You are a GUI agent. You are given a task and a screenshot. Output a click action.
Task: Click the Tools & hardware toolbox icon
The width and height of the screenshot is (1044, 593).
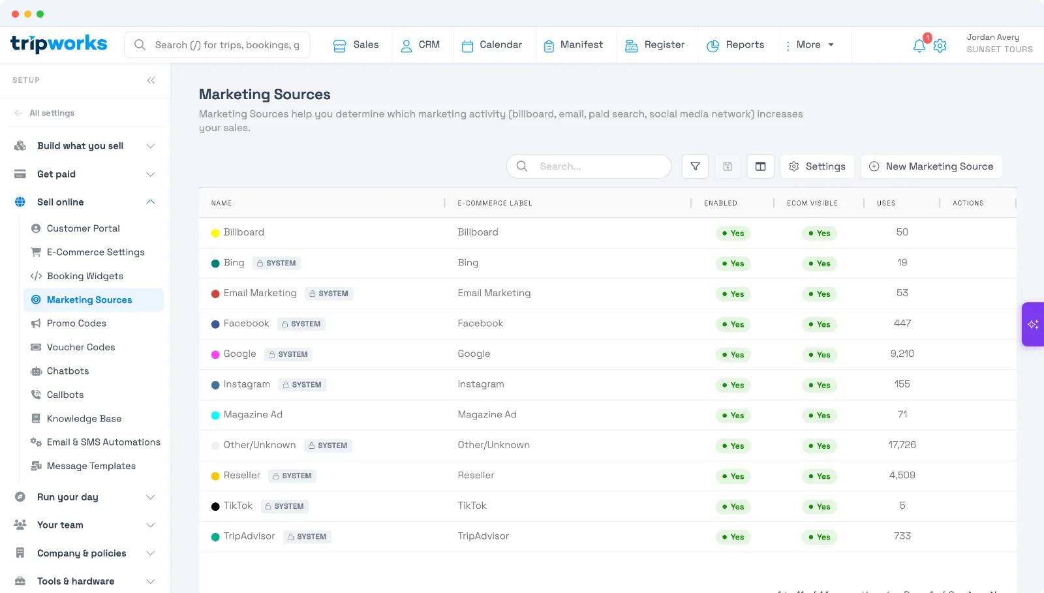(x=20, y=581)
